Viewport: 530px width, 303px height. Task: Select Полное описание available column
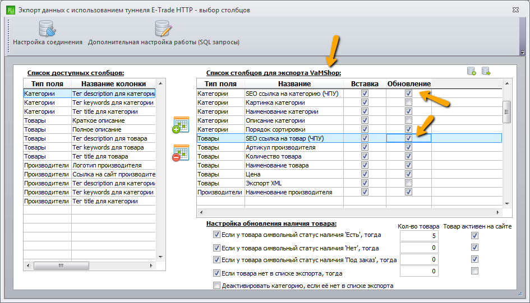click(89, 129)
